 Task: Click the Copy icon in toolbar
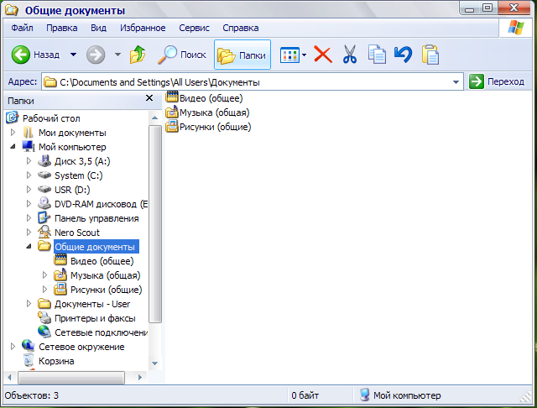pos(377,55)
